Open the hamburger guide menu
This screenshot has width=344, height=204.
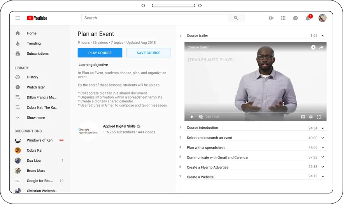pos(18,18)
